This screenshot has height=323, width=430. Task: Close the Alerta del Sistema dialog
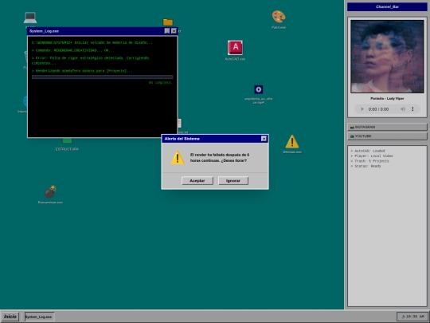tap(264, 139)
